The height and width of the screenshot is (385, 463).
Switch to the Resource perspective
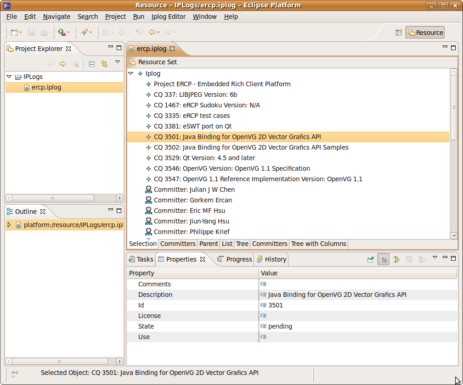pyautogui.click(x=425, y=33)
